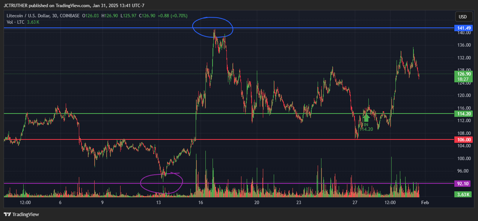Click the 9 date label on time axis
Image resolution: width=478 pixels, height=221 pixels.
pyautogui.click(x=103, y=203)
